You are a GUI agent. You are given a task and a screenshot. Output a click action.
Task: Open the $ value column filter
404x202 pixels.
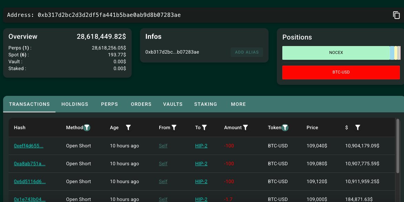(357, 127)
